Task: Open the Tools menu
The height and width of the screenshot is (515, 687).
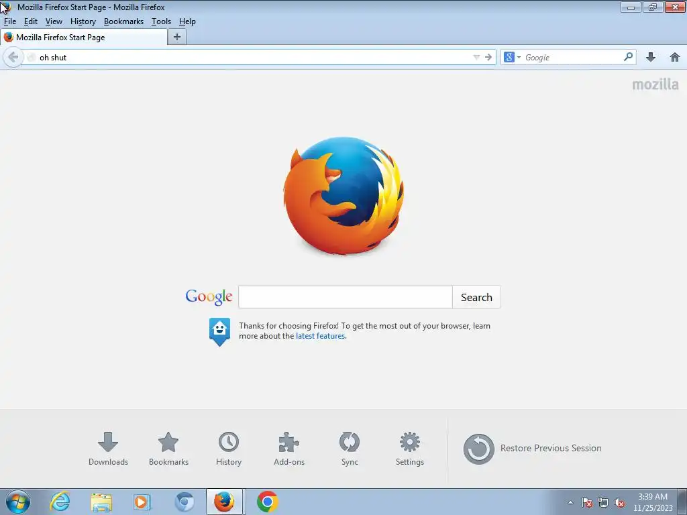Action: coord(161,21)
